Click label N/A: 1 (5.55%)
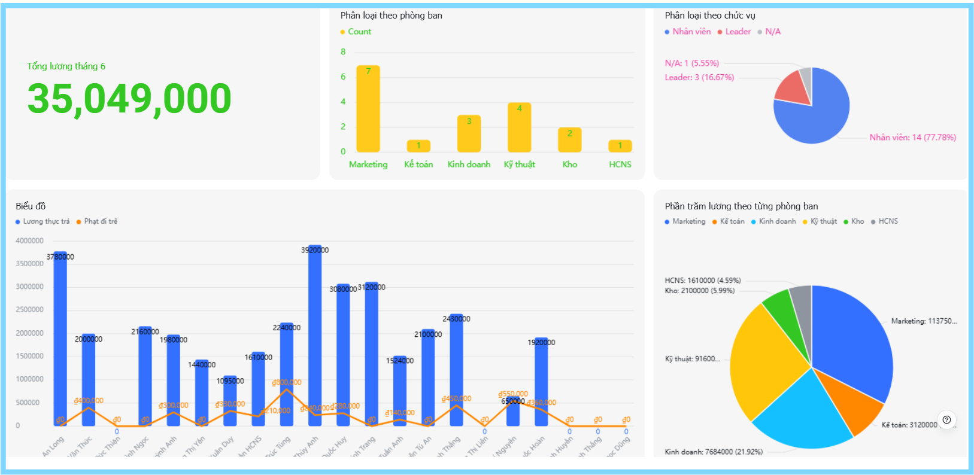Image resolution: width=974 pixels, height=475 pixels. [692, 63]
